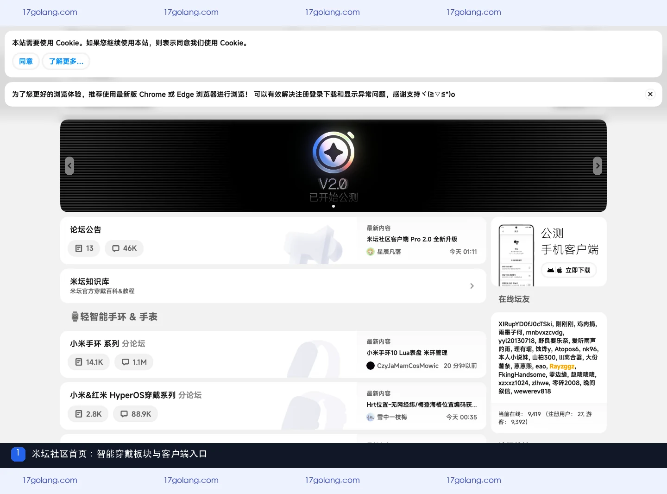This screenshot has width=667, height=494.
Task: Open user profile 星辰凡落
Action: [389, 252]
